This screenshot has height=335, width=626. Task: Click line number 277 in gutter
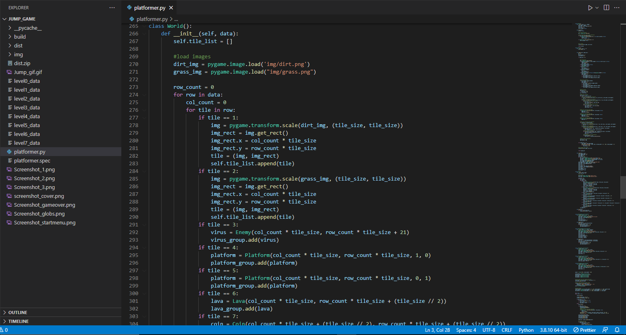click(133, 118)
